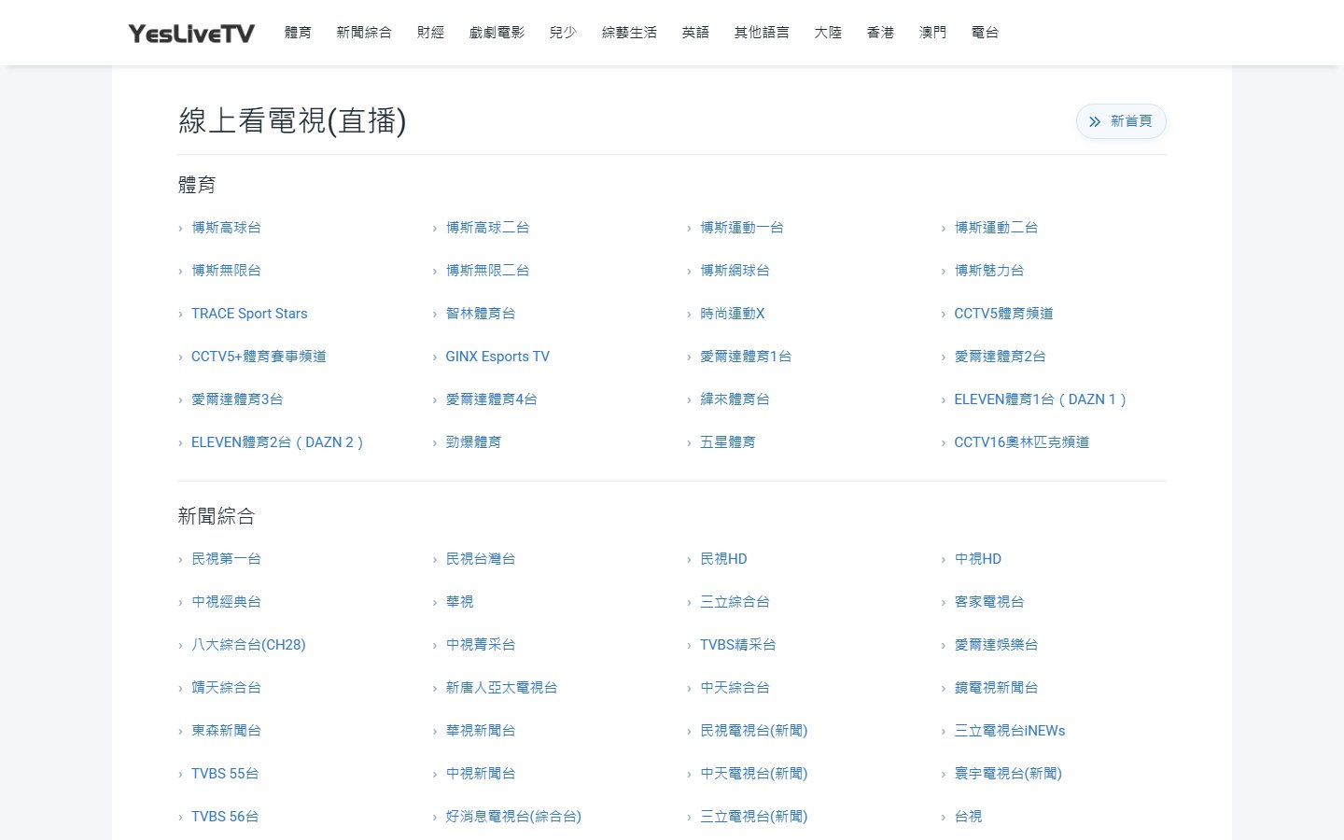
Task: Open the TVBS精采台 channel link
Action: [738, 645]
